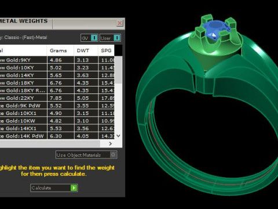Click the 5.52 grams value
Screen dimensions: 278x209
(x=56, y=106)
